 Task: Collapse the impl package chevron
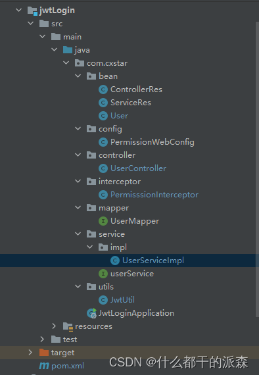tap(90, 247)
